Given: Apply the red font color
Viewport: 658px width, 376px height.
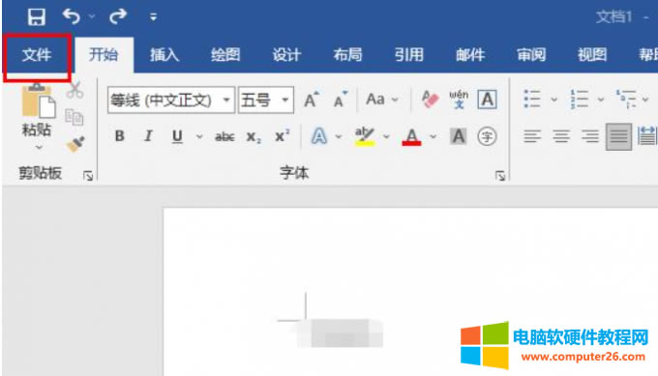Looking at the screenshot, I should (411, 136).
